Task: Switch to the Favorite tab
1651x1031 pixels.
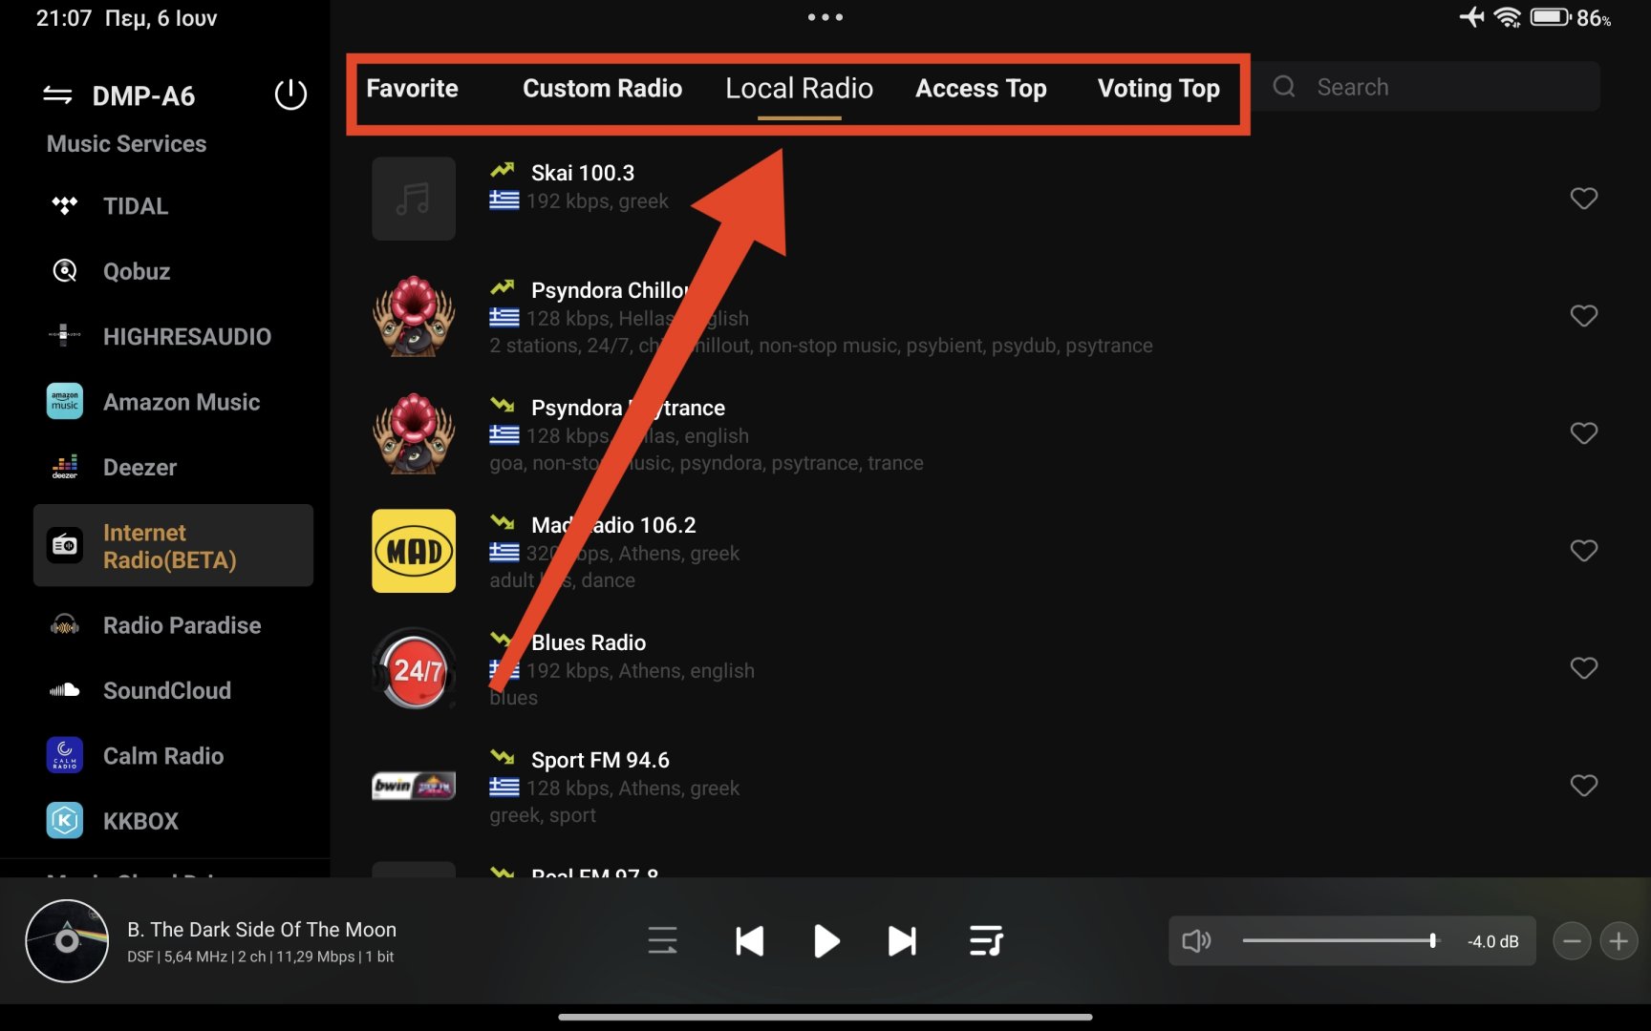Action: pyautogui.click(x=413, y=88)
